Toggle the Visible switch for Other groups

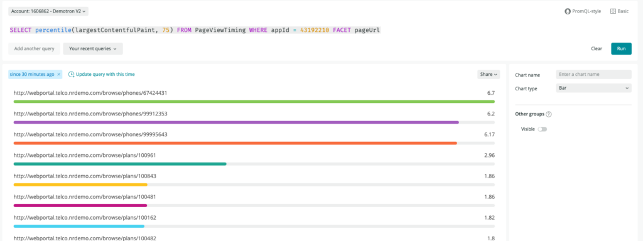click(543, 129)
